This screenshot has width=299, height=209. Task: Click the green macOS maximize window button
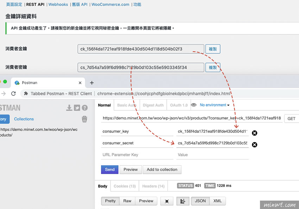pyautogui.click(x=5, y=81)
